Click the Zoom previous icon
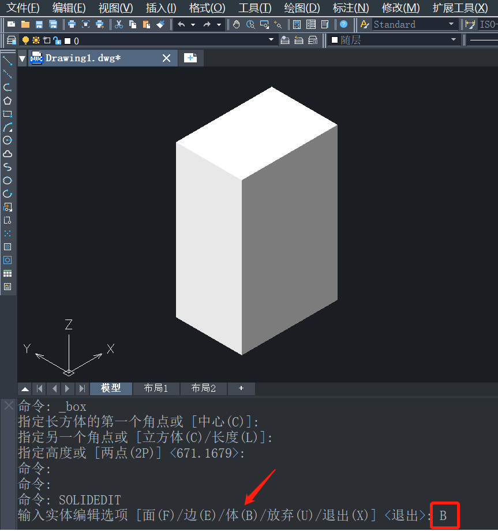The height and width of the screenshot is (531, 498). 278,24
